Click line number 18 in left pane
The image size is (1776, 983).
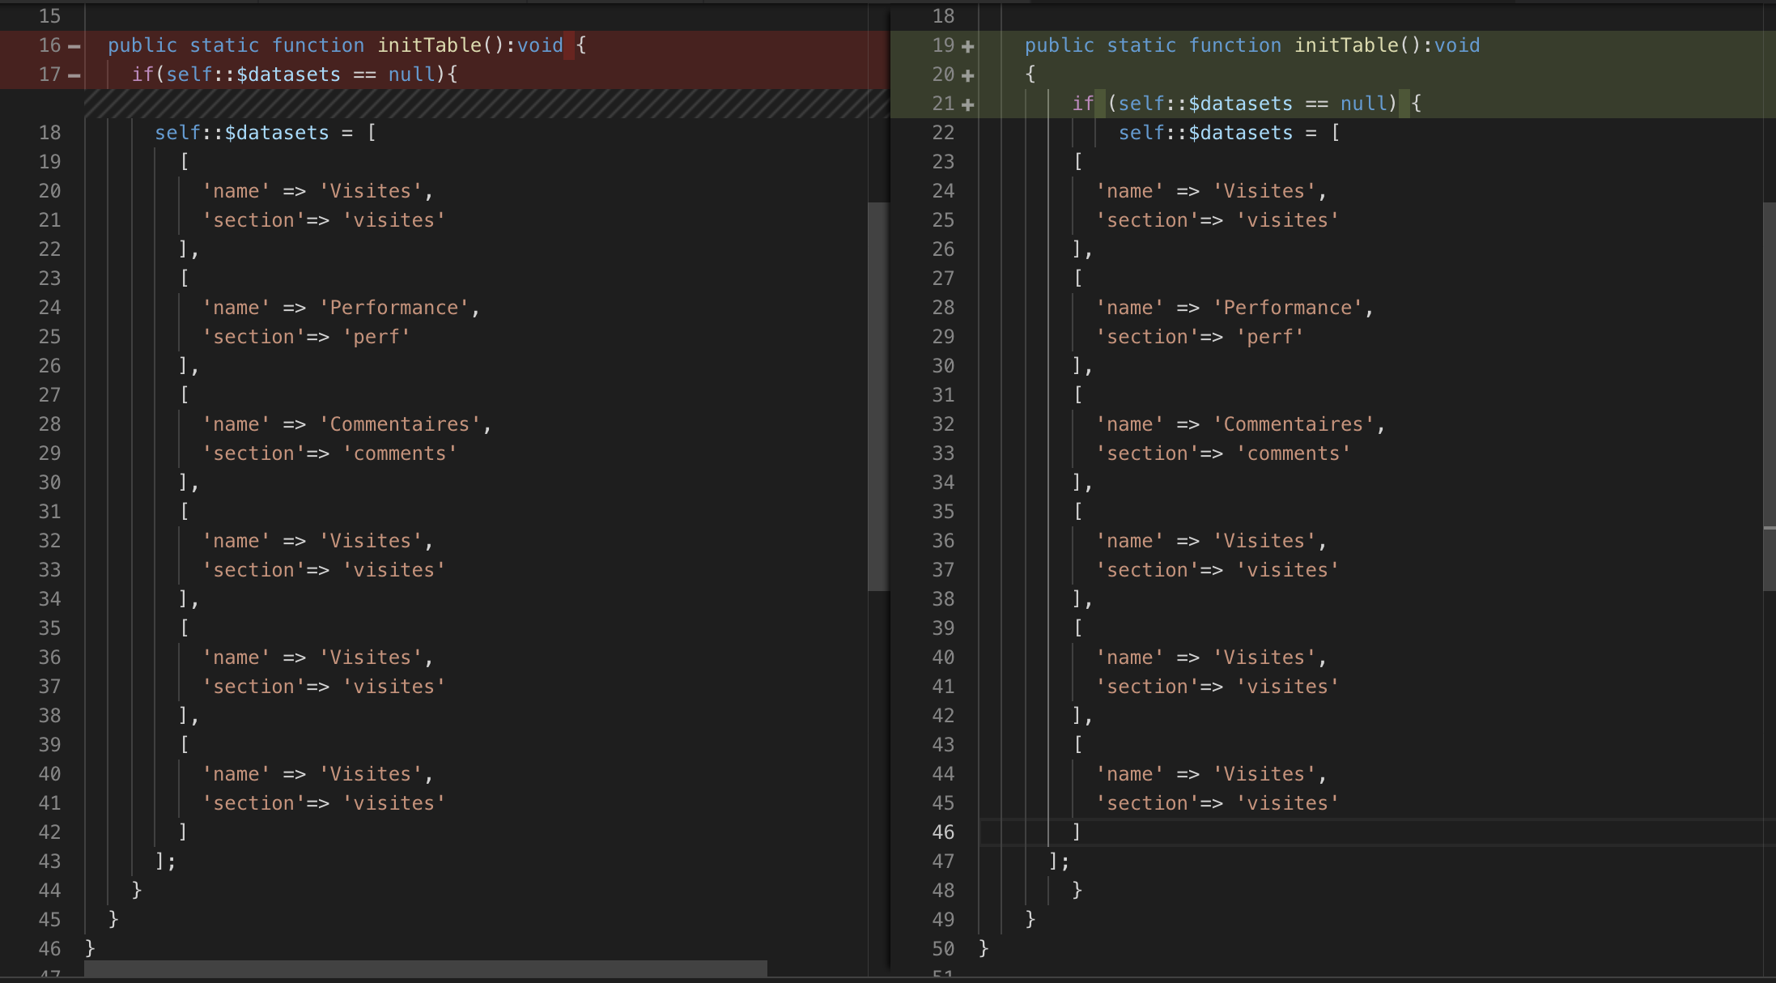click(x=50, y=133)
